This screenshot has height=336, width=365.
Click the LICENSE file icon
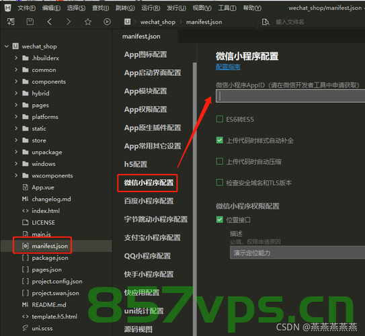(25, 222)
